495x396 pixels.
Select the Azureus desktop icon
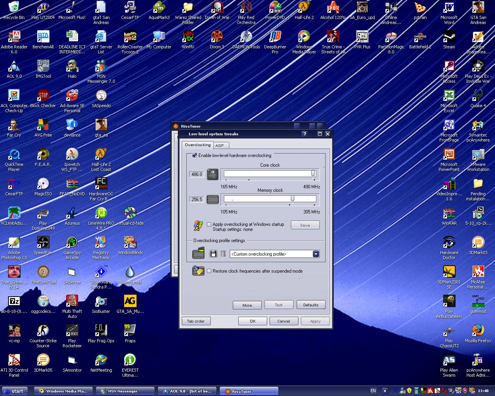pos(72,216)
